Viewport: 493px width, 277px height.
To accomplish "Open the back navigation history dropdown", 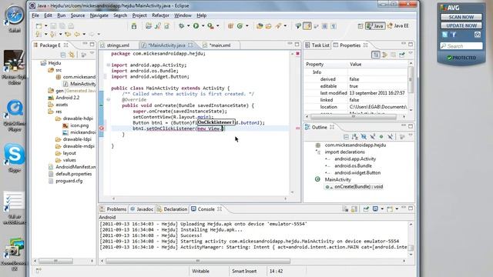I will pos(84,34).
